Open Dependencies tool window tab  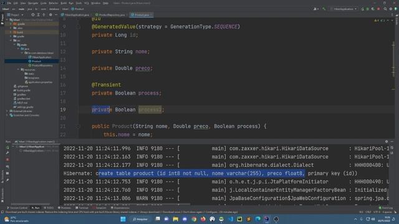pyautogui.click(x=120, y=208)
